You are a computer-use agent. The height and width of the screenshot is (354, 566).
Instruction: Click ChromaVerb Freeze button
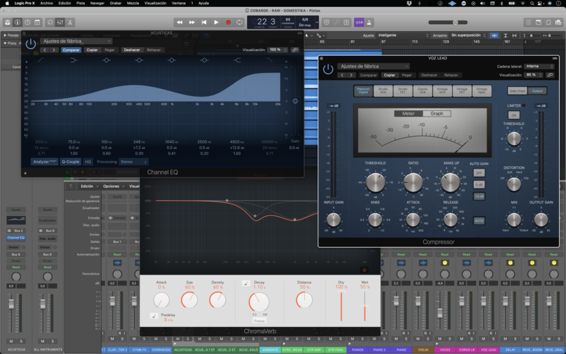[x=259, y=321]
